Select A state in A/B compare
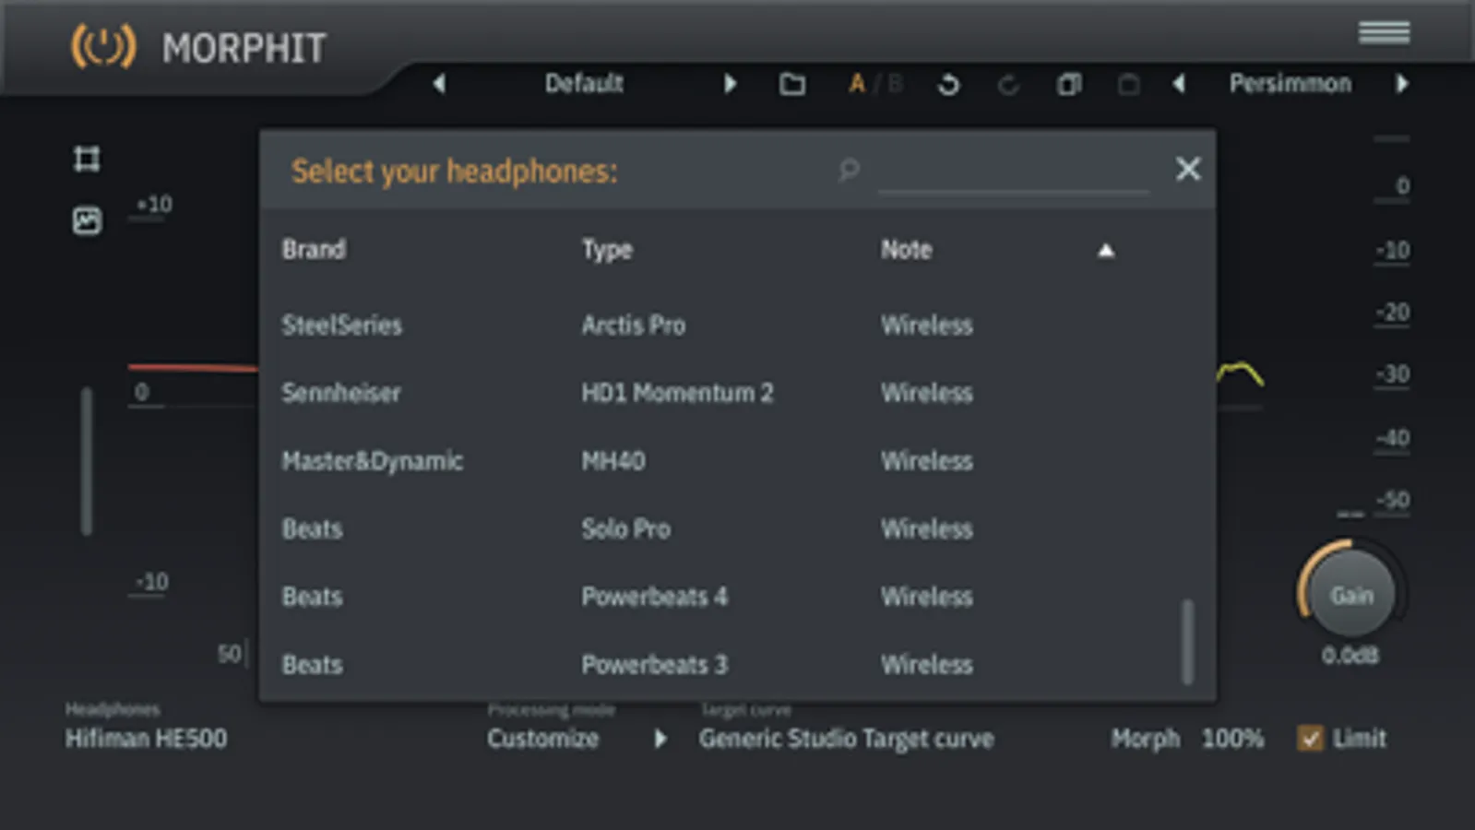Screen dimensions: 1475x830 click(x=857, y=84)
